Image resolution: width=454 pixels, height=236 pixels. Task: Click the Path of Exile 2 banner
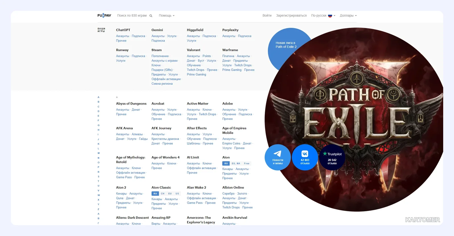pyautogui.click(x=356, y=119)
